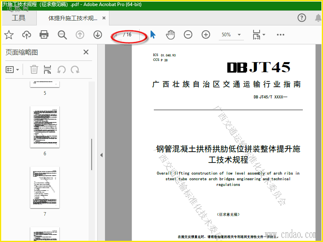Click the (征求意见稿) text in the page

(228, 215)
